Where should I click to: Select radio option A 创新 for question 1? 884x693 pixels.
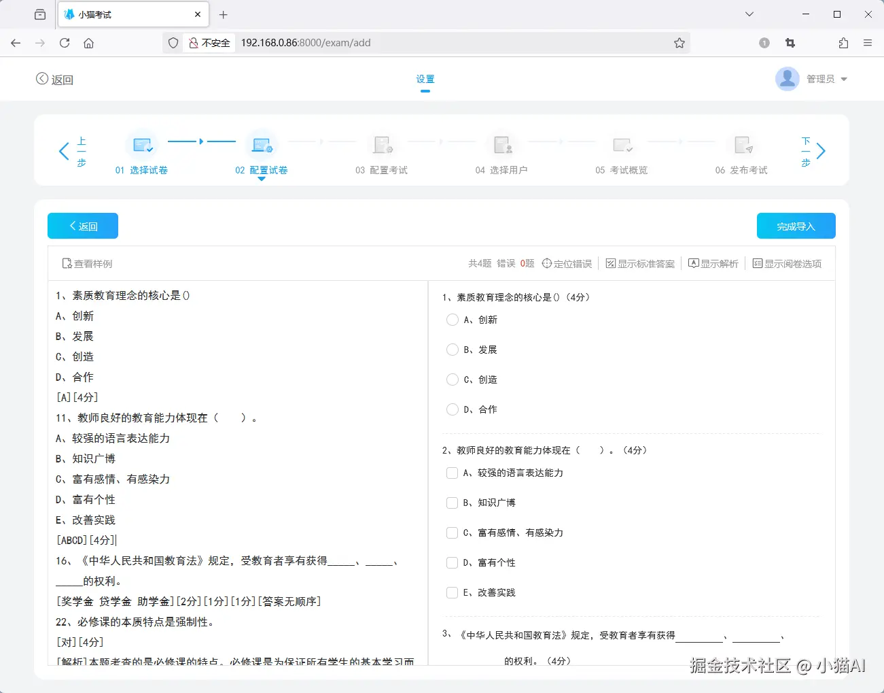[x=452, y=320]
